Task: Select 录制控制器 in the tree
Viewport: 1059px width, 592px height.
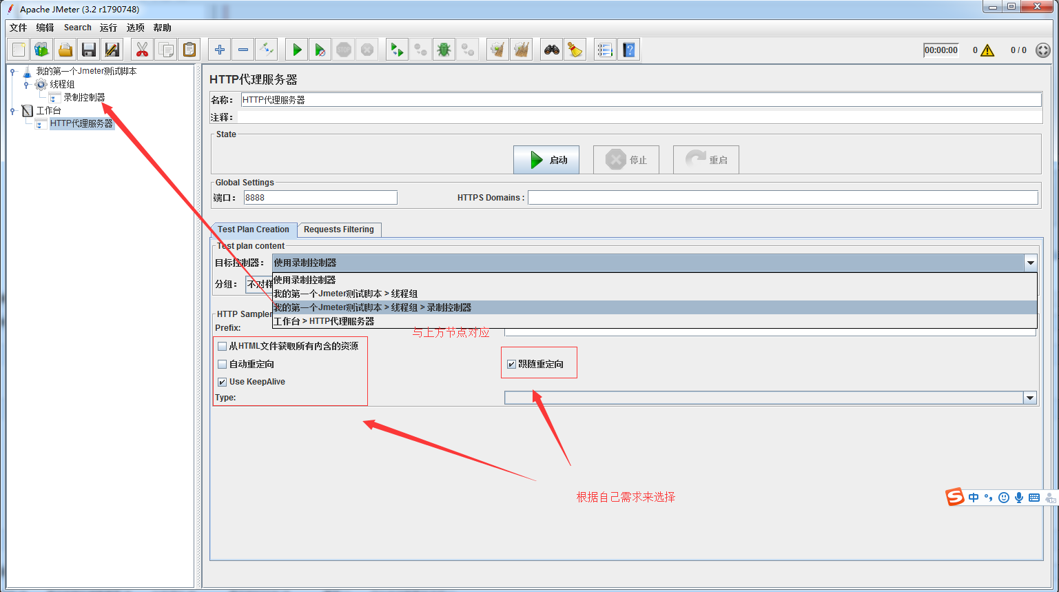Action: click(84, 97)
